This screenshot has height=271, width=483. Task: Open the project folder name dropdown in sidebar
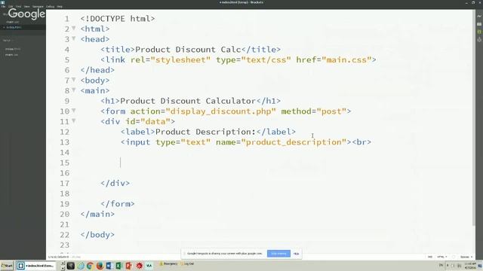[8, 40]
